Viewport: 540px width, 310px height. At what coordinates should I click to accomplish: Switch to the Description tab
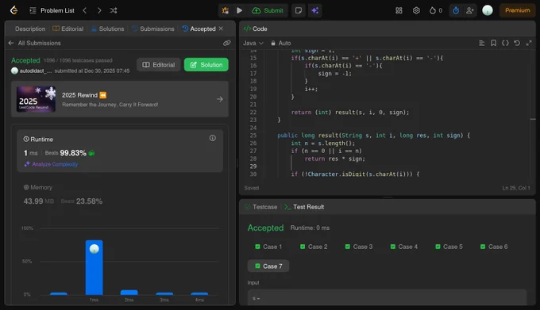pos(30,29)
